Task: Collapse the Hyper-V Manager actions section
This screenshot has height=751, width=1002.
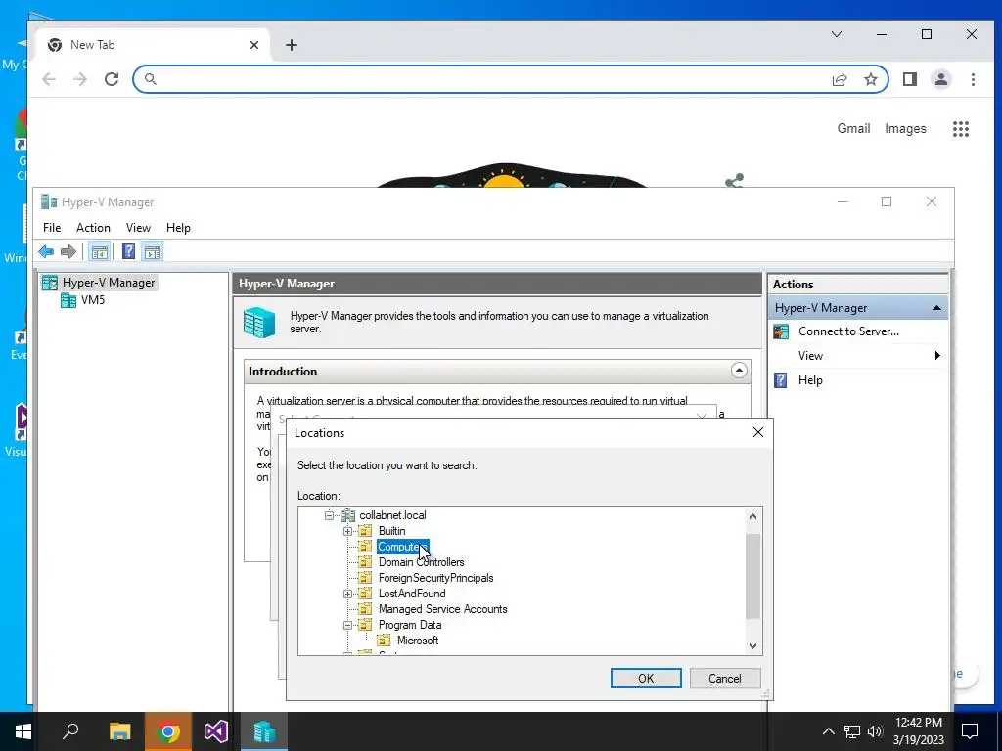Action: 936,308
